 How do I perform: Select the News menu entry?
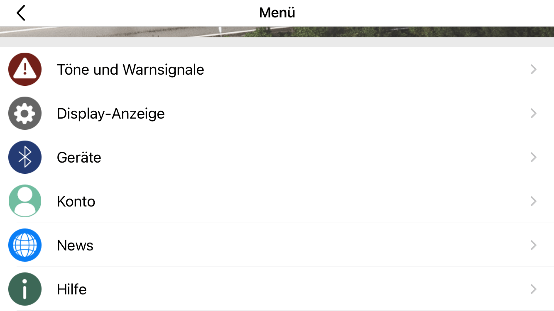pyautogui.click(x=75, y=245)
